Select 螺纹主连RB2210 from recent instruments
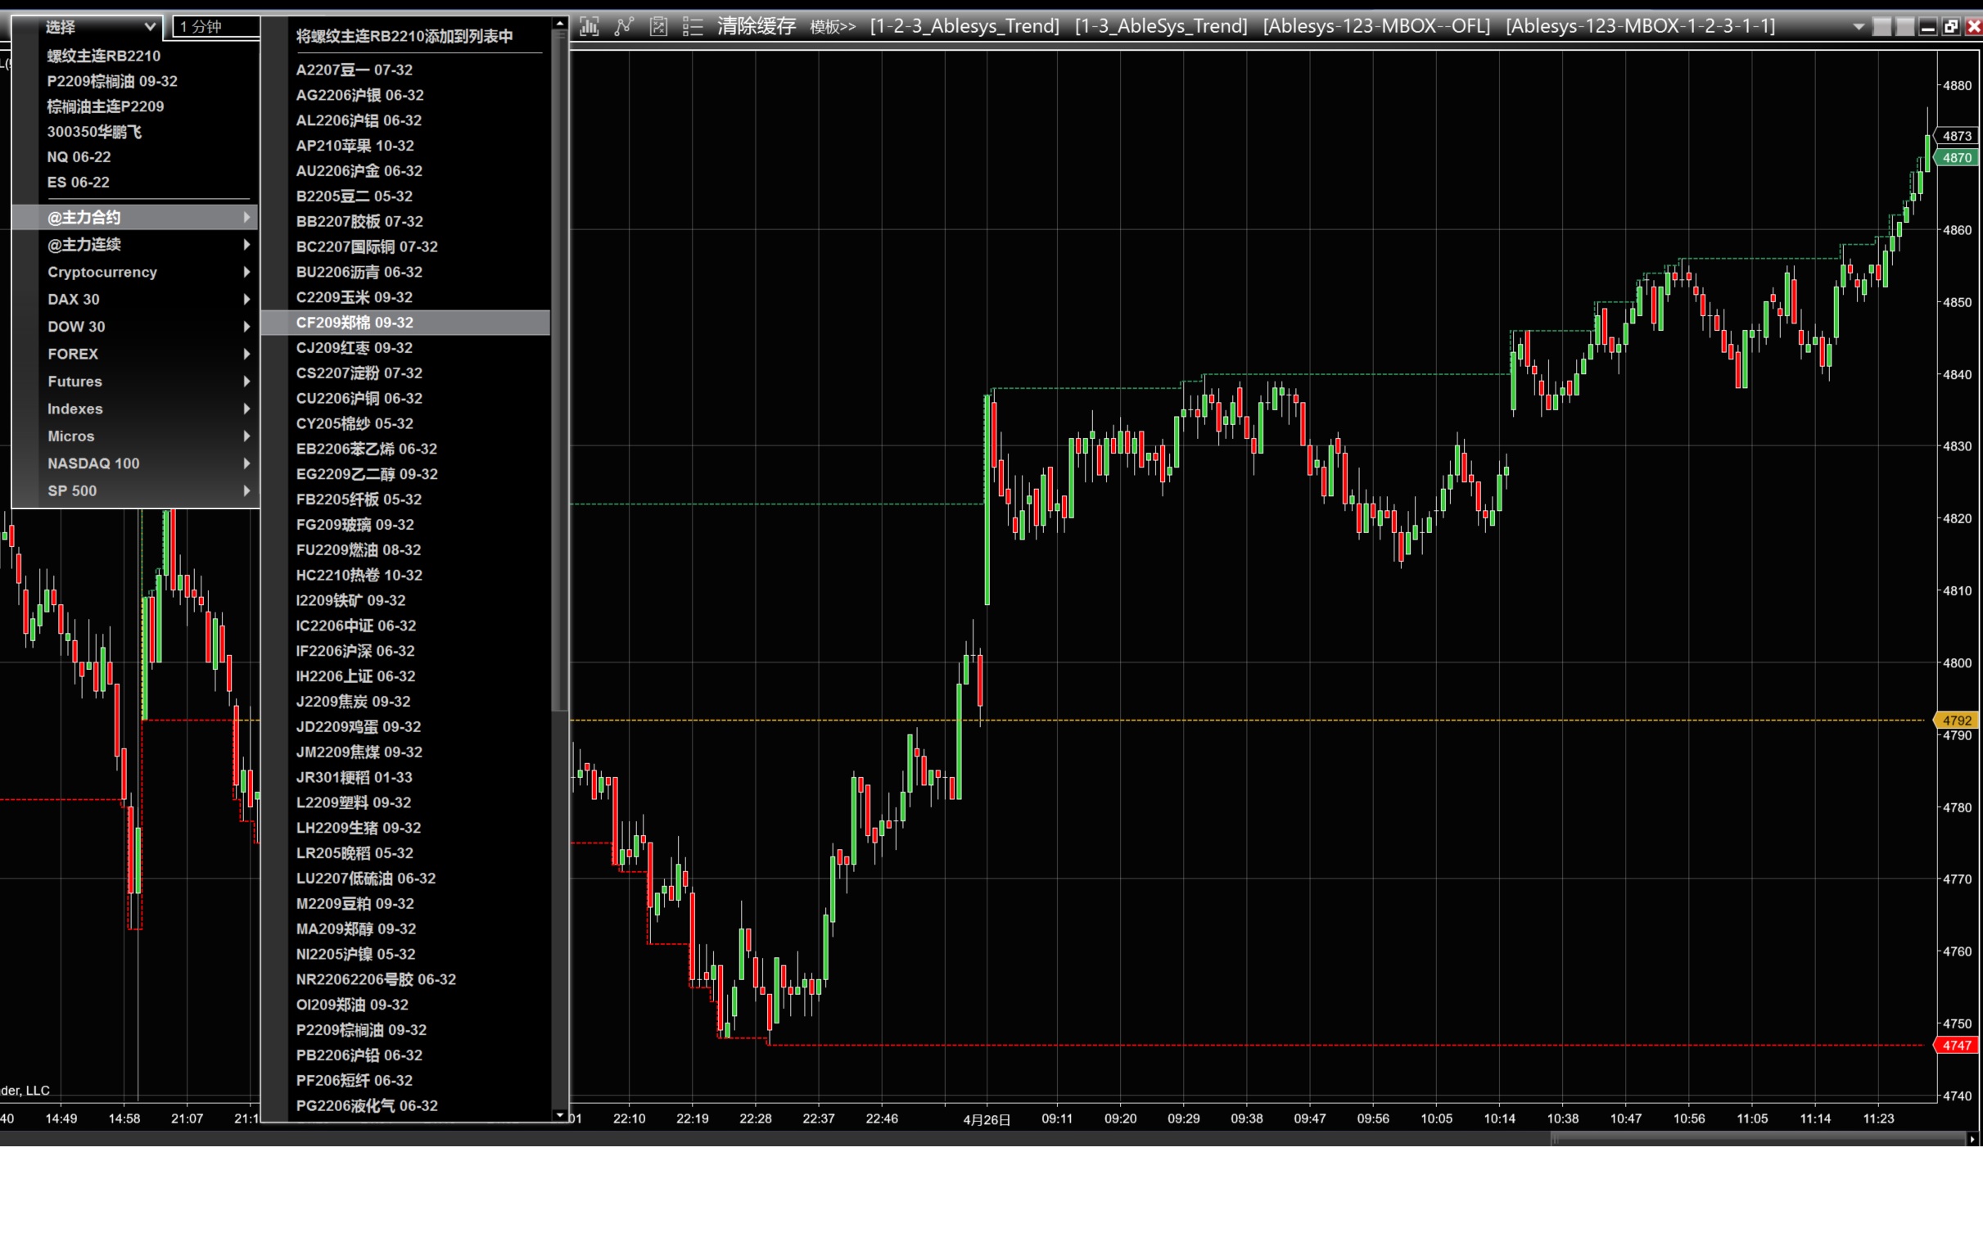 [104, 56]
